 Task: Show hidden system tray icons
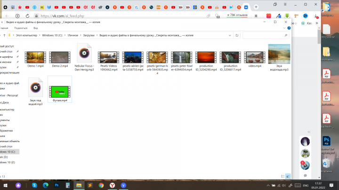point(268,185)
